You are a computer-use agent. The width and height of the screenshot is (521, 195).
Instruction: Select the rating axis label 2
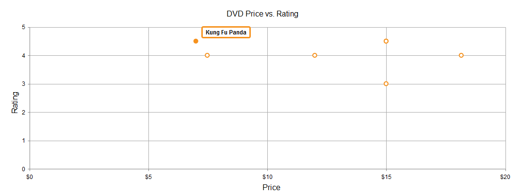24,112
